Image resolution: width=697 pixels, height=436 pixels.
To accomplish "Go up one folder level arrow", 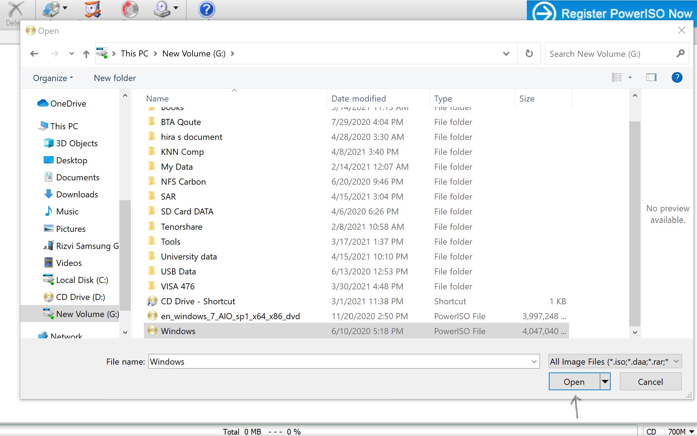I will click(x=86, y=54).
